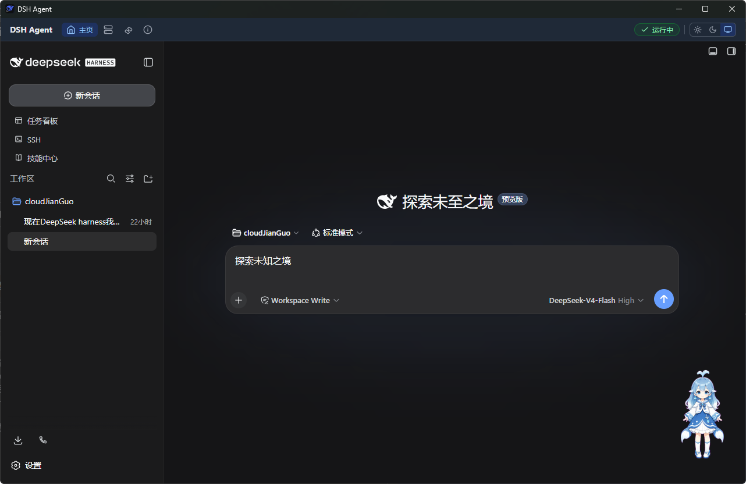The height and width of the screenshot is (484, 746).
Task: Open the stacked server icon tab beside 主页
Action: click(x=108, y=30)
